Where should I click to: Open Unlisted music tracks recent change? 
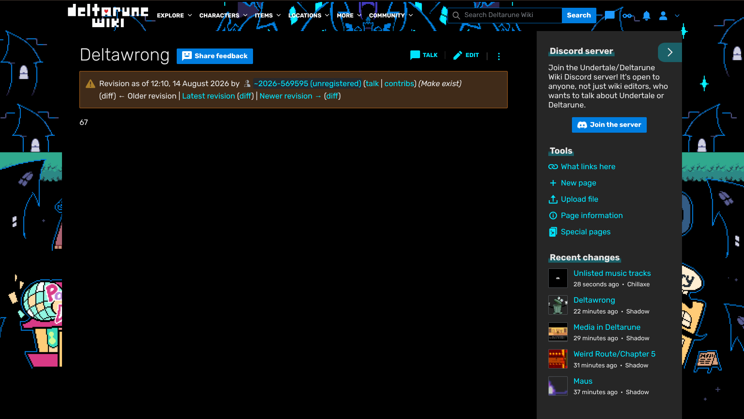(612, 273)
